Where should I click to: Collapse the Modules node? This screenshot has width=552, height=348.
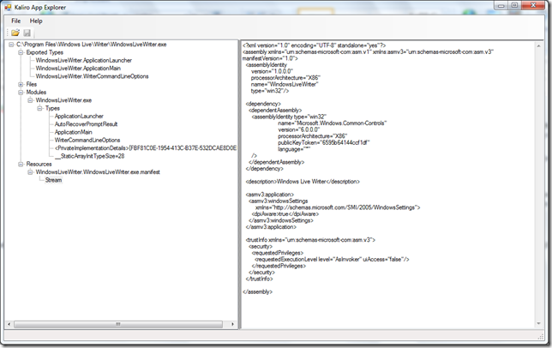click(21, 93)
